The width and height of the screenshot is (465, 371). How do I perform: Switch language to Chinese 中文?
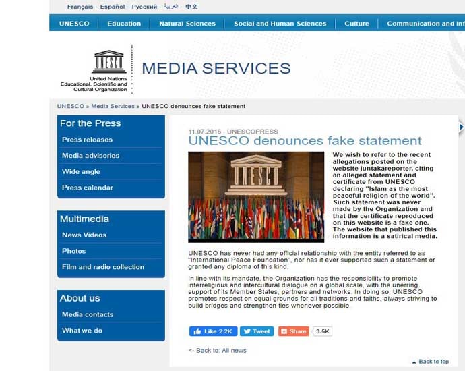[x=191, y=7]
